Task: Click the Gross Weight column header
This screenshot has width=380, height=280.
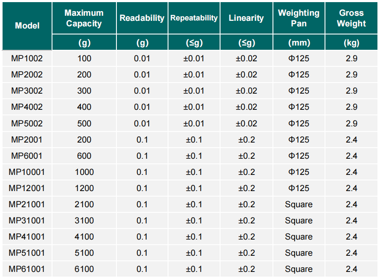Action: [x=351, y=18]
